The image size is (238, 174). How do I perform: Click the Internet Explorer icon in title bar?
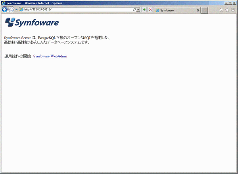tap(3, 3)
